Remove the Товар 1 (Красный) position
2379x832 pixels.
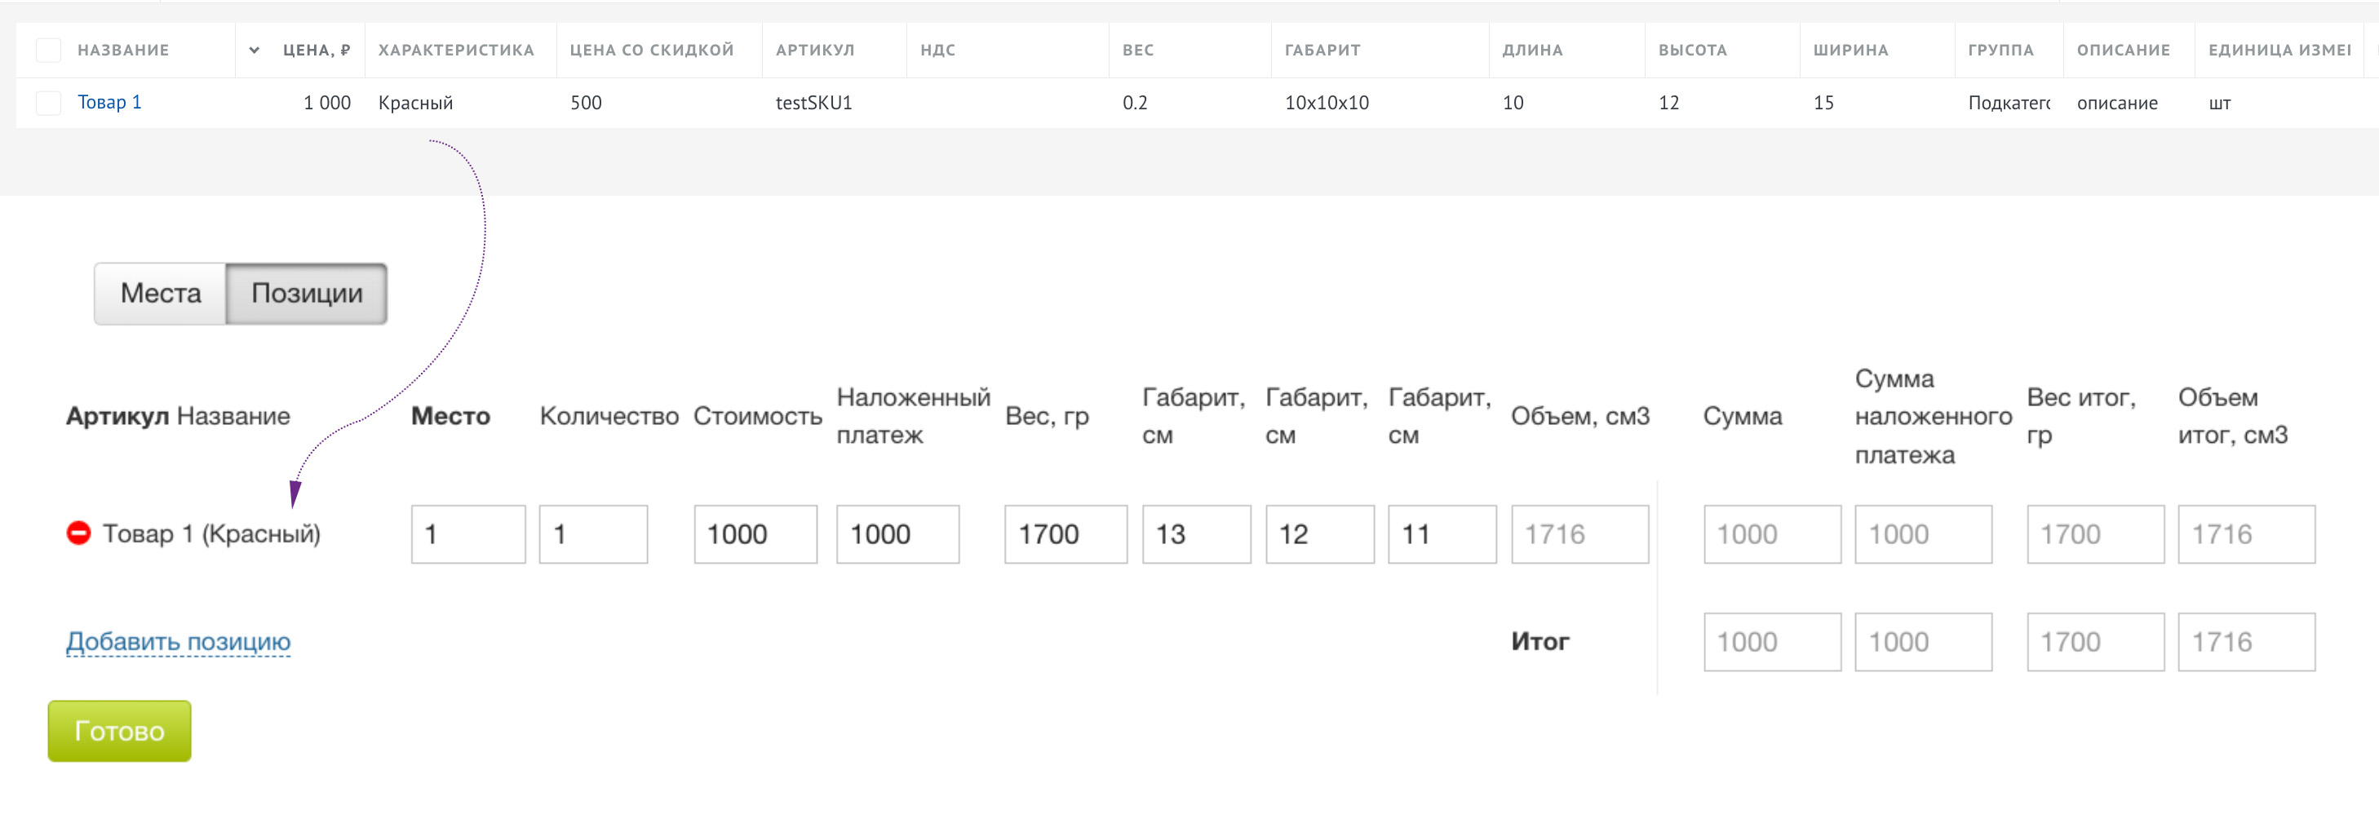click(x=78, y=533)
